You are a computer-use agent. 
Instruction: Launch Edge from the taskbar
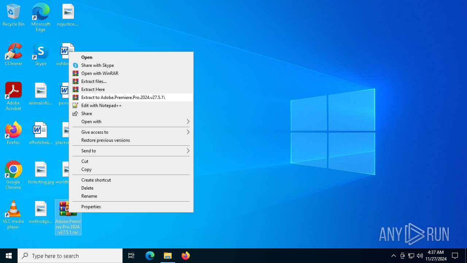click(150, 256)
